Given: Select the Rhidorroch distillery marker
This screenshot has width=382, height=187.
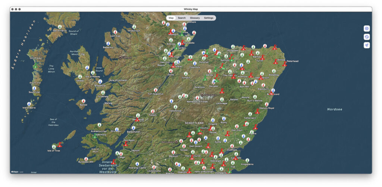Looking at the screenshot, I should tap(134, 27).
